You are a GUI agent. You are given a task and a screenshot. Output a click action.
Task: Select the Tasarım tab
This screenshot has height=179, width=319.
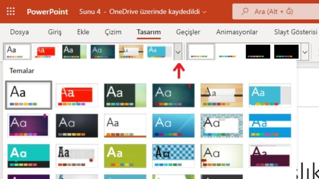pos(149,32)
